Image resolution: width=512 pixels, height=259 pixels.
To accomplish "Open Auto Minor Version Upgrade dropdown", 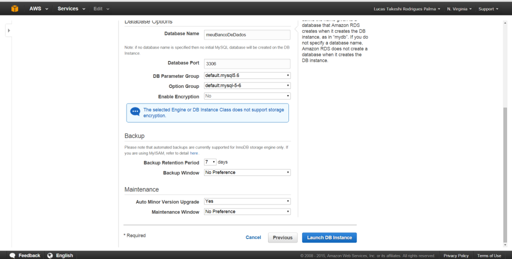I will tap(247, 201).
